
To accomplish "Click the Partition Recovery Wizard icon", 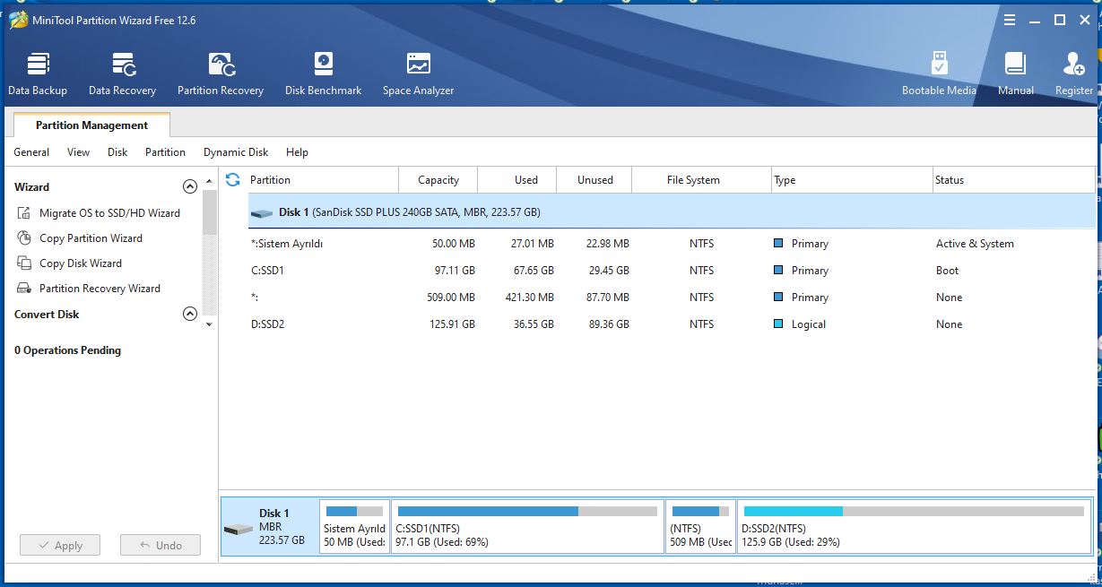I will tap(24, 289).
